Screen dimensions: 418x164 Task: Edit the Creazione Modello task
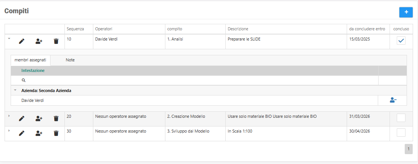pos(22,119)
